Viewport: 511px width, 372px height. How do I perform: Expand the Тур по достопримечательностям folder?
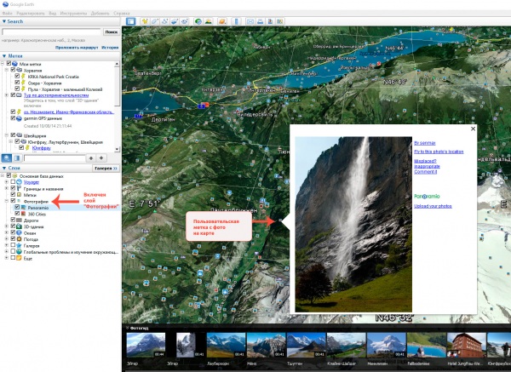pyautogui.click(x=7, y=95)
